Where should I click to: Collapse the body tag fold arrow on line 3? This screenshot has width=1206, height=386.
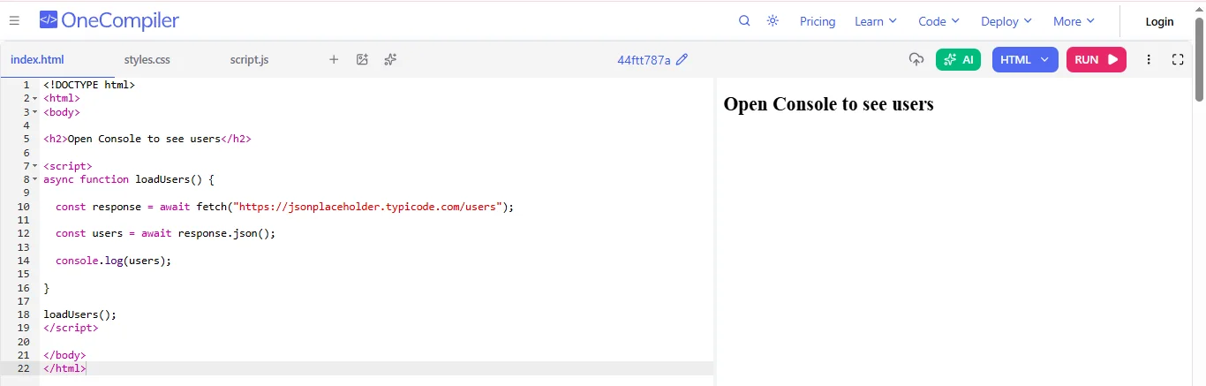click(35, 112)
